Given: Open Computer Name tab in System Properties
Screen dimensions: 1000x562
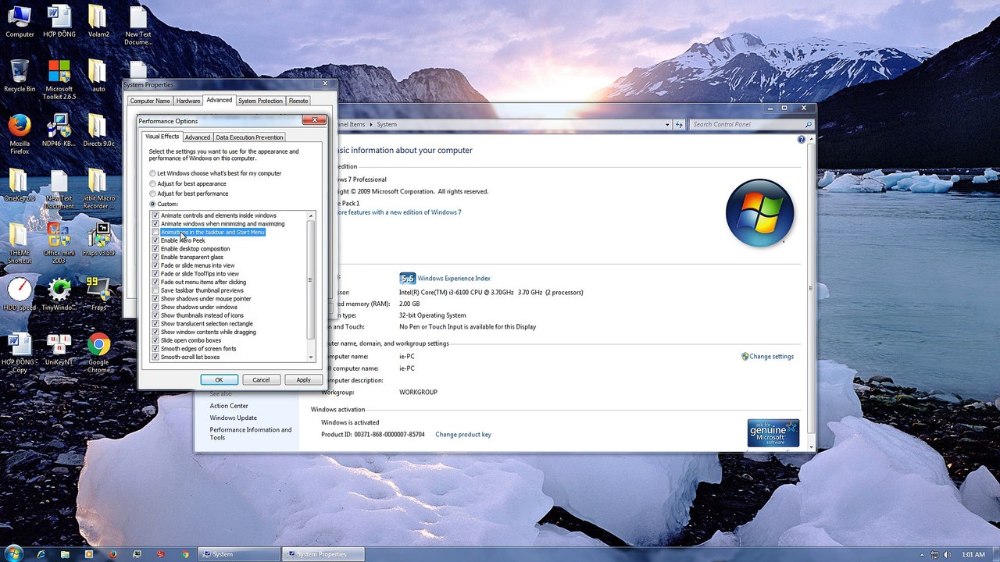Looking at the screenshot, I should click(150, 101).
